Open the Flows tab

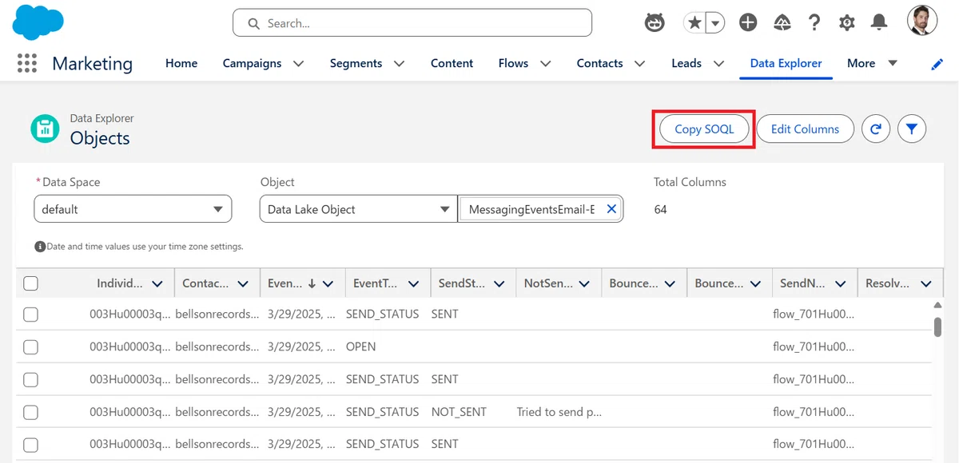[x=513, y=63]
